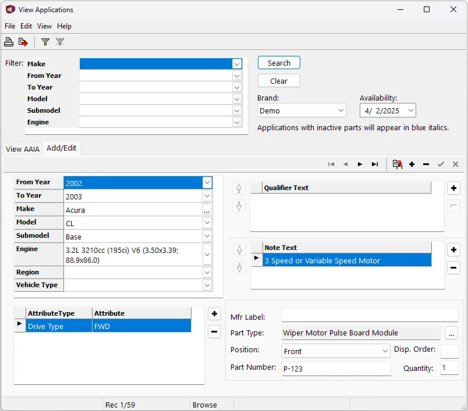468x411 pixels.
Task: Click the Export icon with red arrow
Action: pyautogui.click(x=23, y=42)
